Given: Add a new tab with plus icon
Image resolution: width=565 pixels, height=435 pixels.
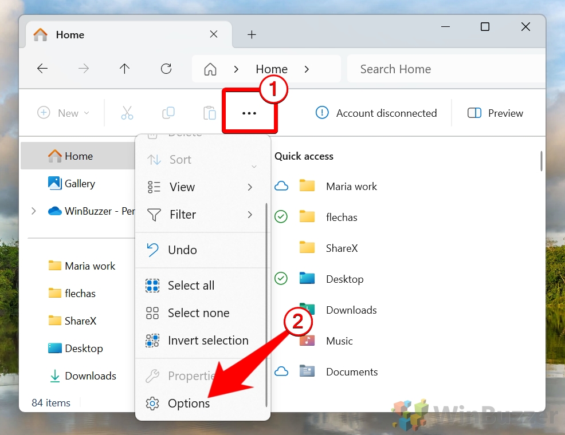Looking at the screenshot, I should (x=252, y=34).
